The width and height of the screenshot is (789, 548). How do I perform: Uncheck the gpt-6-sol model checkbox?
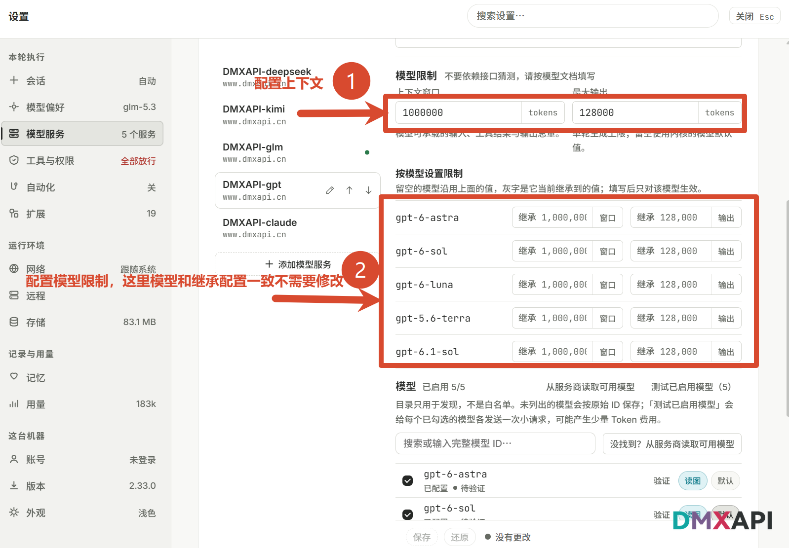407,514
